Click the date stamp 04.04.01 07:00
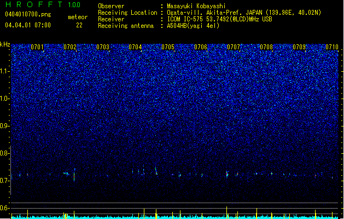Viewport: 344px width, 219px height. click(28, 25)
